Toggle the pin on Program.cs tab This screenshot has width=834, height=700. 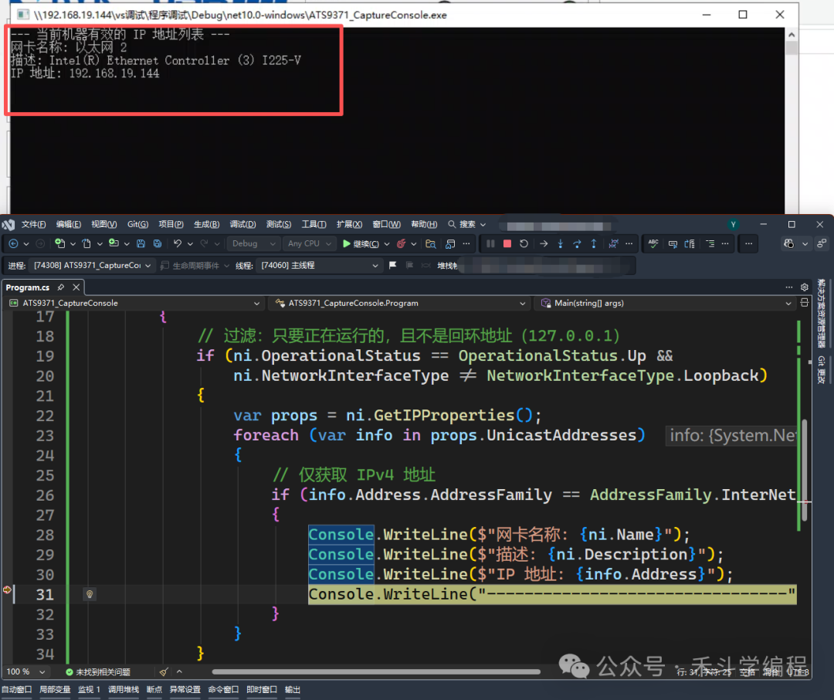pyautogui.click(x=61, y=287)
